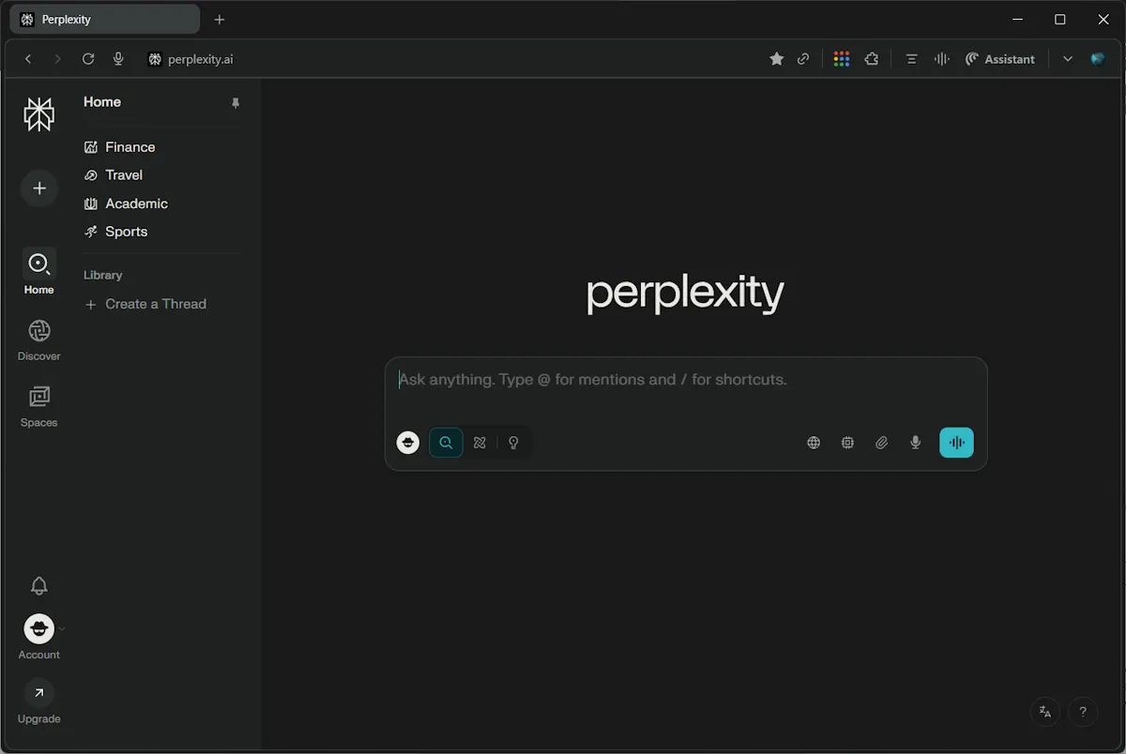Click the Upgrade arrow button

tap(38, 693)
